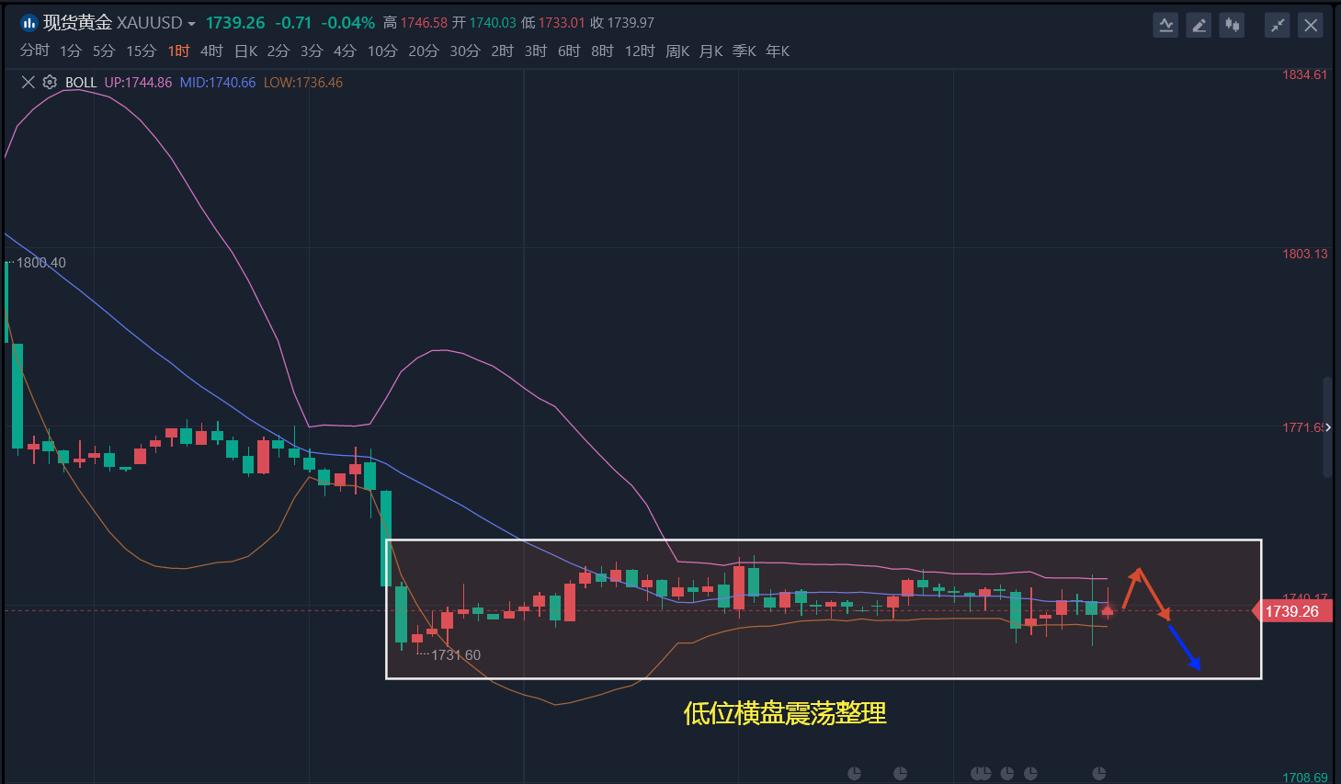Screen dimensions: 1341x784
Task: Select the 8时 timeframe
Action: pos(602,51)
